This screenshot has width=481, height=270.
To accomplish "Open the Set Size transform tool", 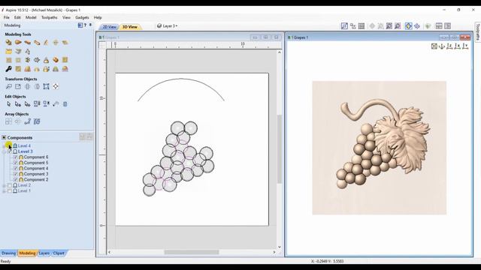I will pos(18,87).
